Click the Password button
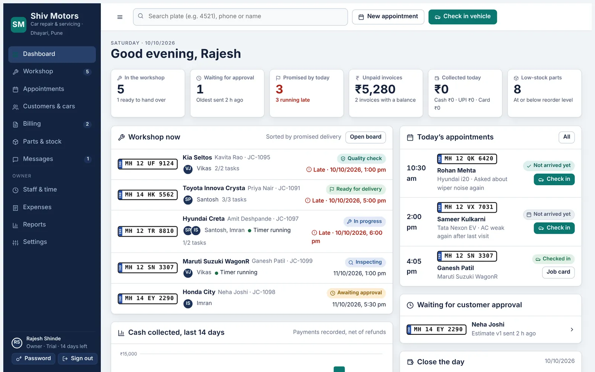Viewport: 595px width, 372px height. [x=33, y=359]
